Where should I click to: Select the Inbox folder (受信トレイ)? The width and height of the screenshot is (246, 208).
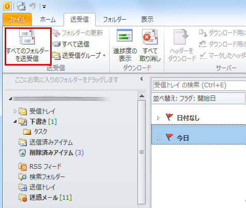click(x=42, y=111)
